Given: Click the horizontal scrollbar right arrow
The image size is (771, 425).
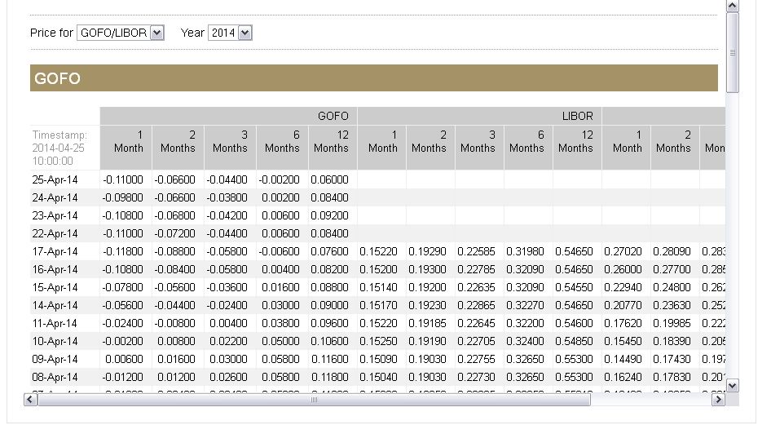Looking at the screenshot, I should tap(718, 400).
